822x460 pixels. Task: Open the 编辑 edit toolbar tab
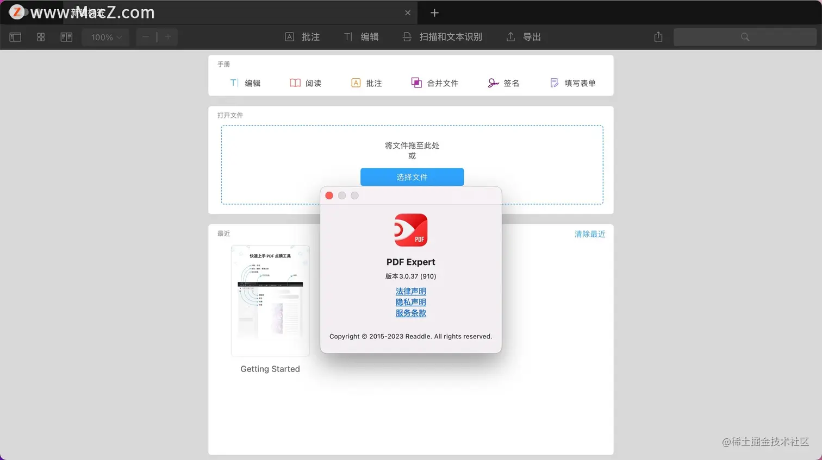(361, 37)
